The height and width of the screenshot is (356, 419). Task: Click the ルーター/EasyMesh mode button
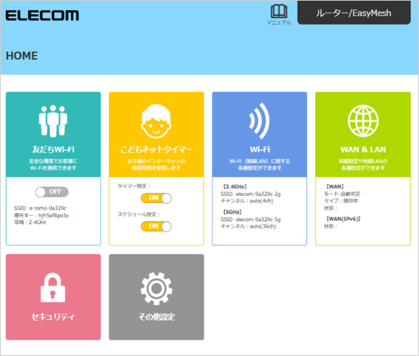point(354,12)
